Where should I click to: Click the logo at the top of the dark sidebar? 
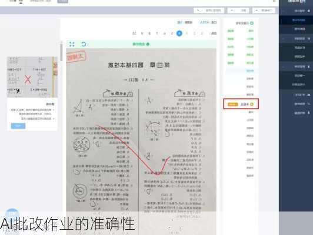(297, 1)
